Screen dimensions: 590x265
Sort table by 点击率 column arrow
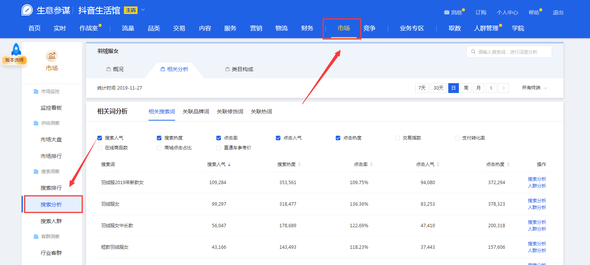point(371,164)
